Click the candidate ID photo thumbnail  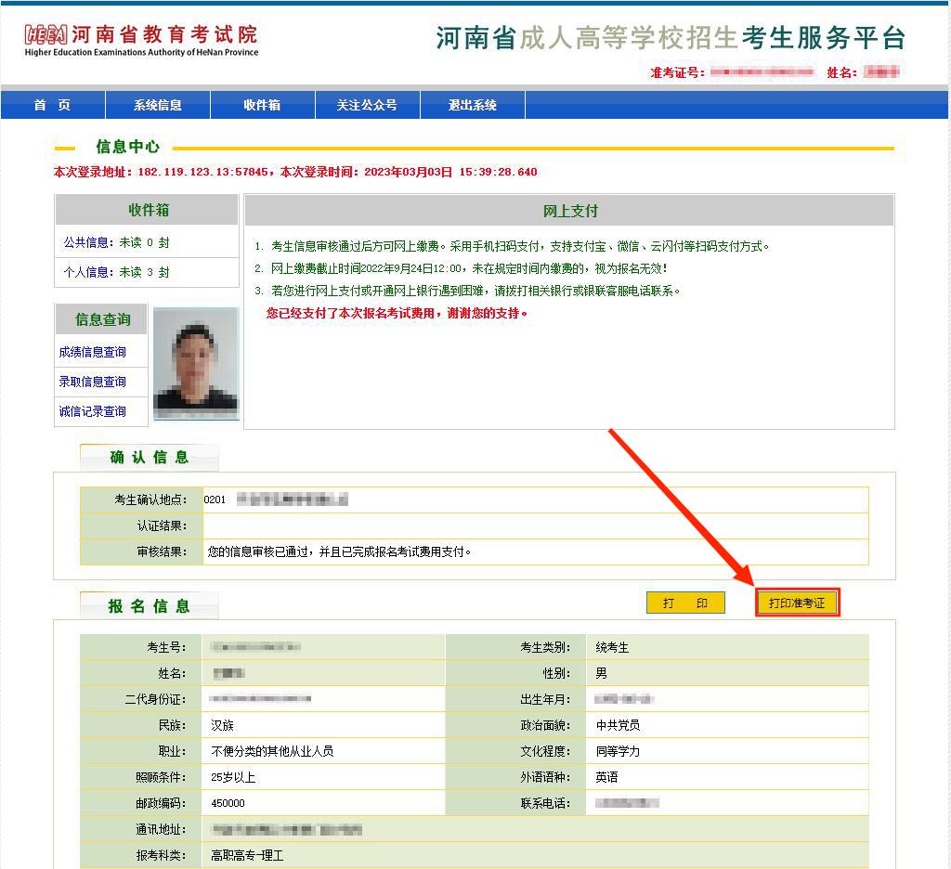[x=195, y=363]
